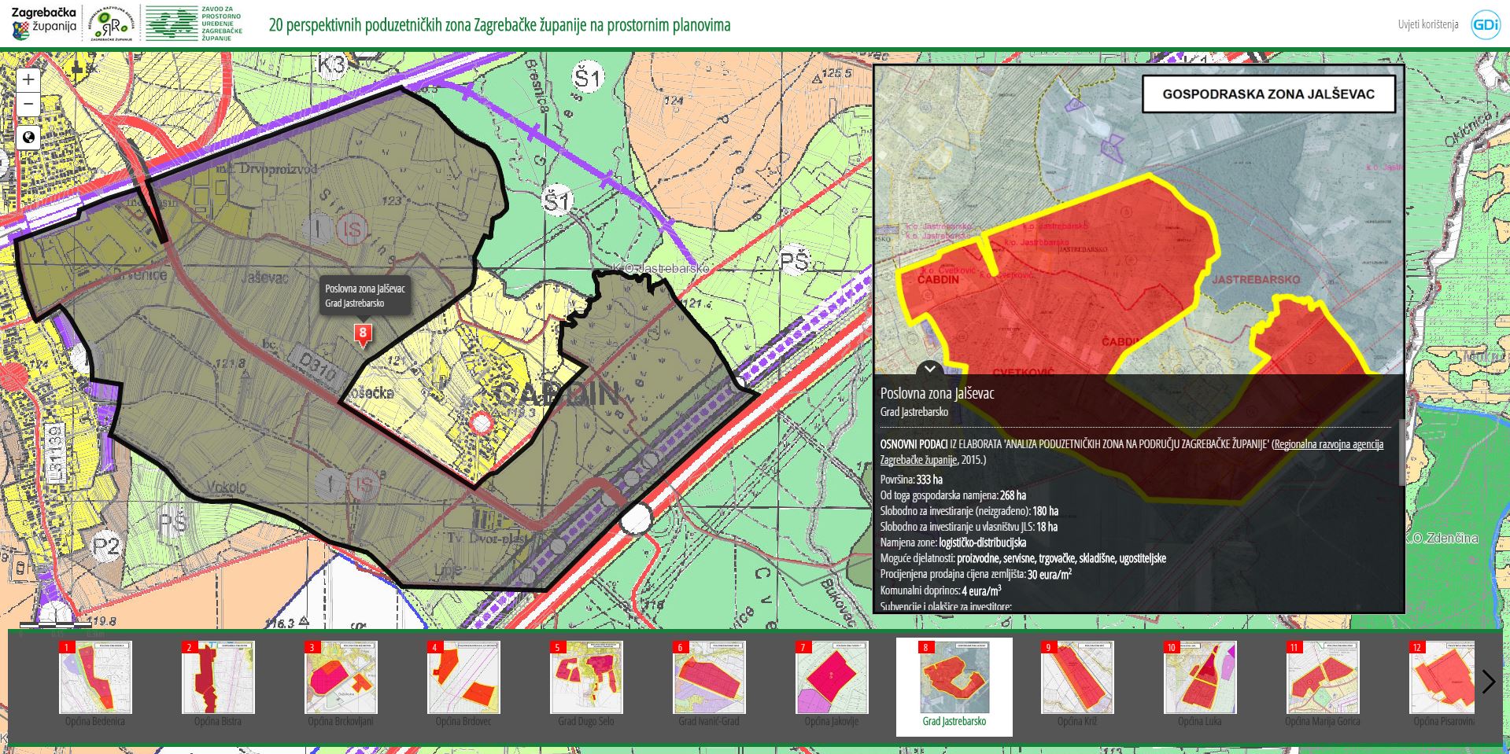
Task: Click the page title about 20 poduzetničkih zona
Action: click(500, 25)
